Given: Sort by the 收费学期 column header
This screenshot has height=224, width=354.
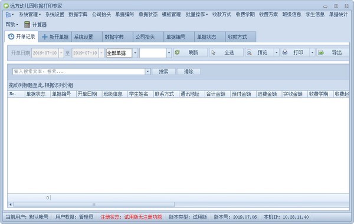Looking at the screenshot, I should tap(320, 94).
